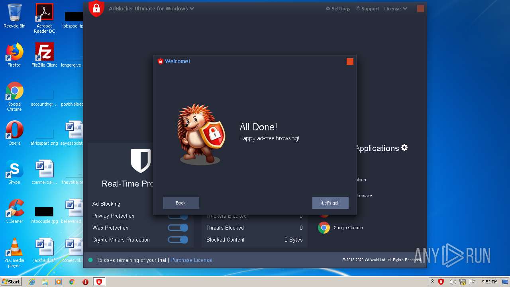
Task: Toggle Crypto Miners Protection switch
Action: point(178,240)
